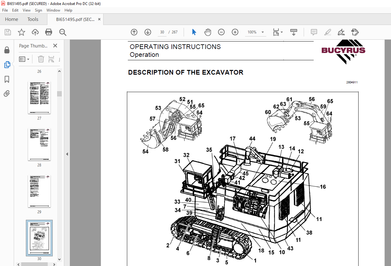This screenshot has width=391, height=266.
Task: Print the document with printer icon
Action: (x=49, y=32)
